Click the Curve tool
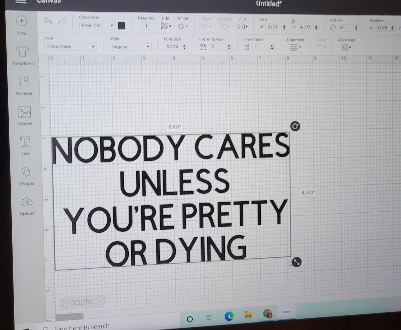 (x=321, y=48)
